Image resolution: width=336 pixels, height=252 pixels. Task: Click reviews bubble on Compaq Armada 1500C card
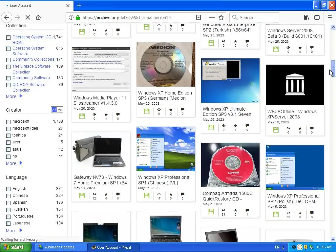pyautogui.click(x=247, y=210)
